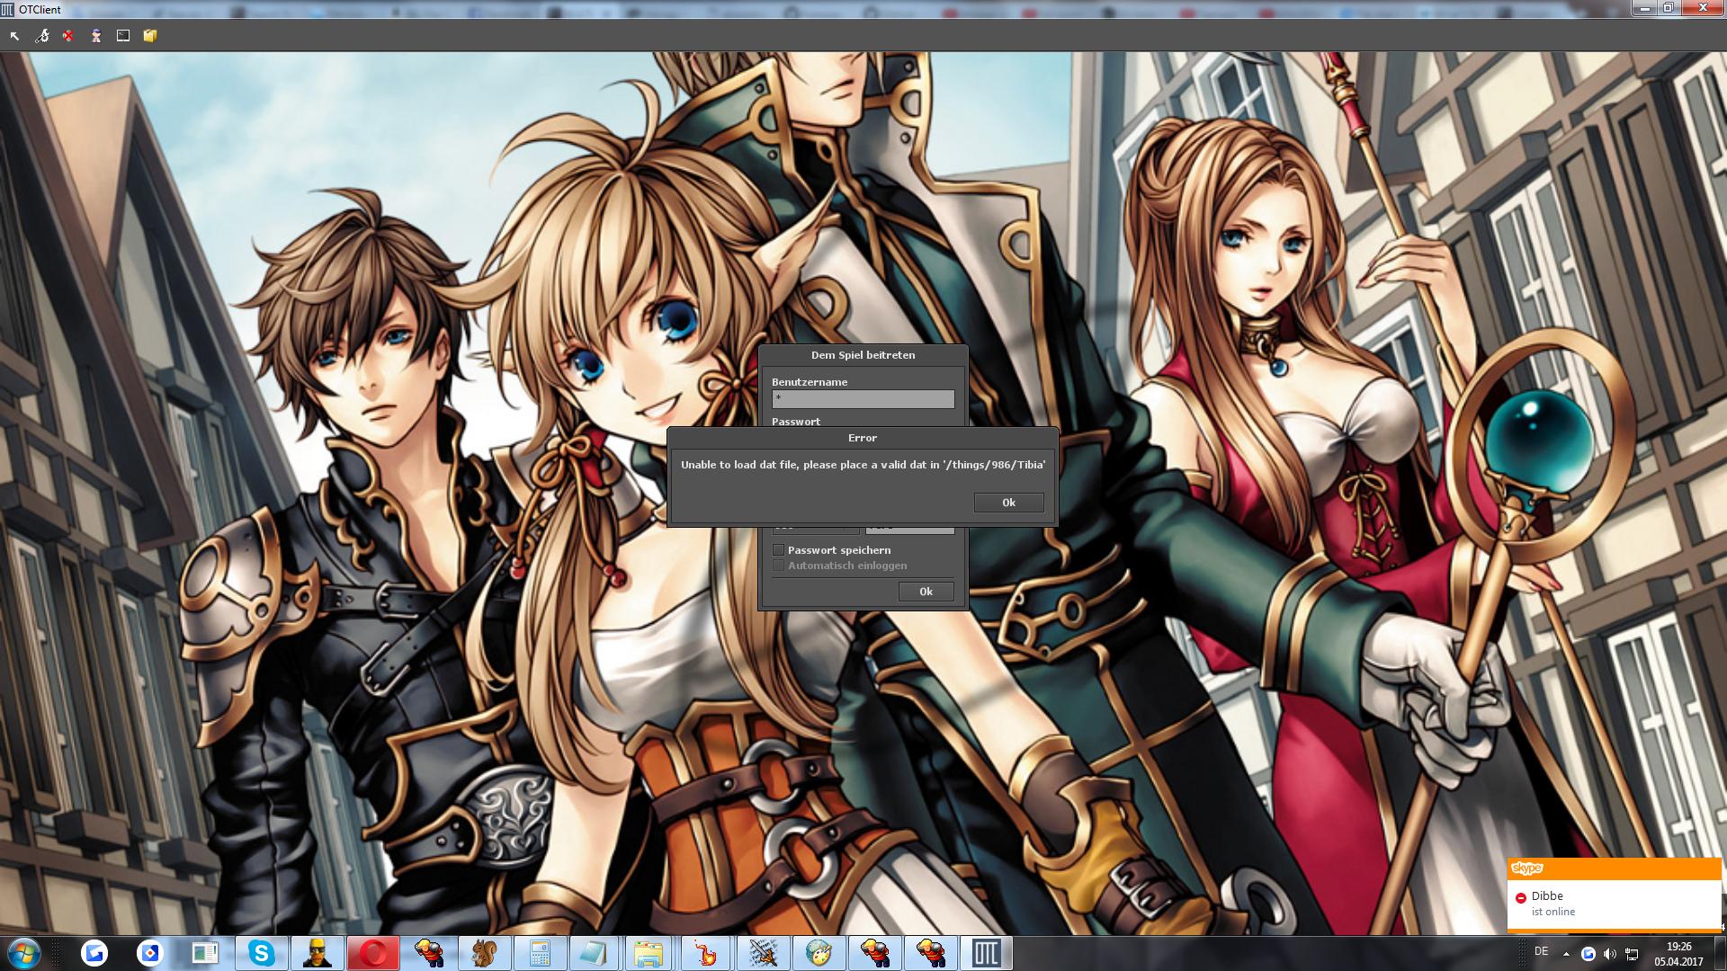This screenshot has height=971, width=1727.
Task: Click the 'Unable to load dat file' message
Action: pos(863,465)
